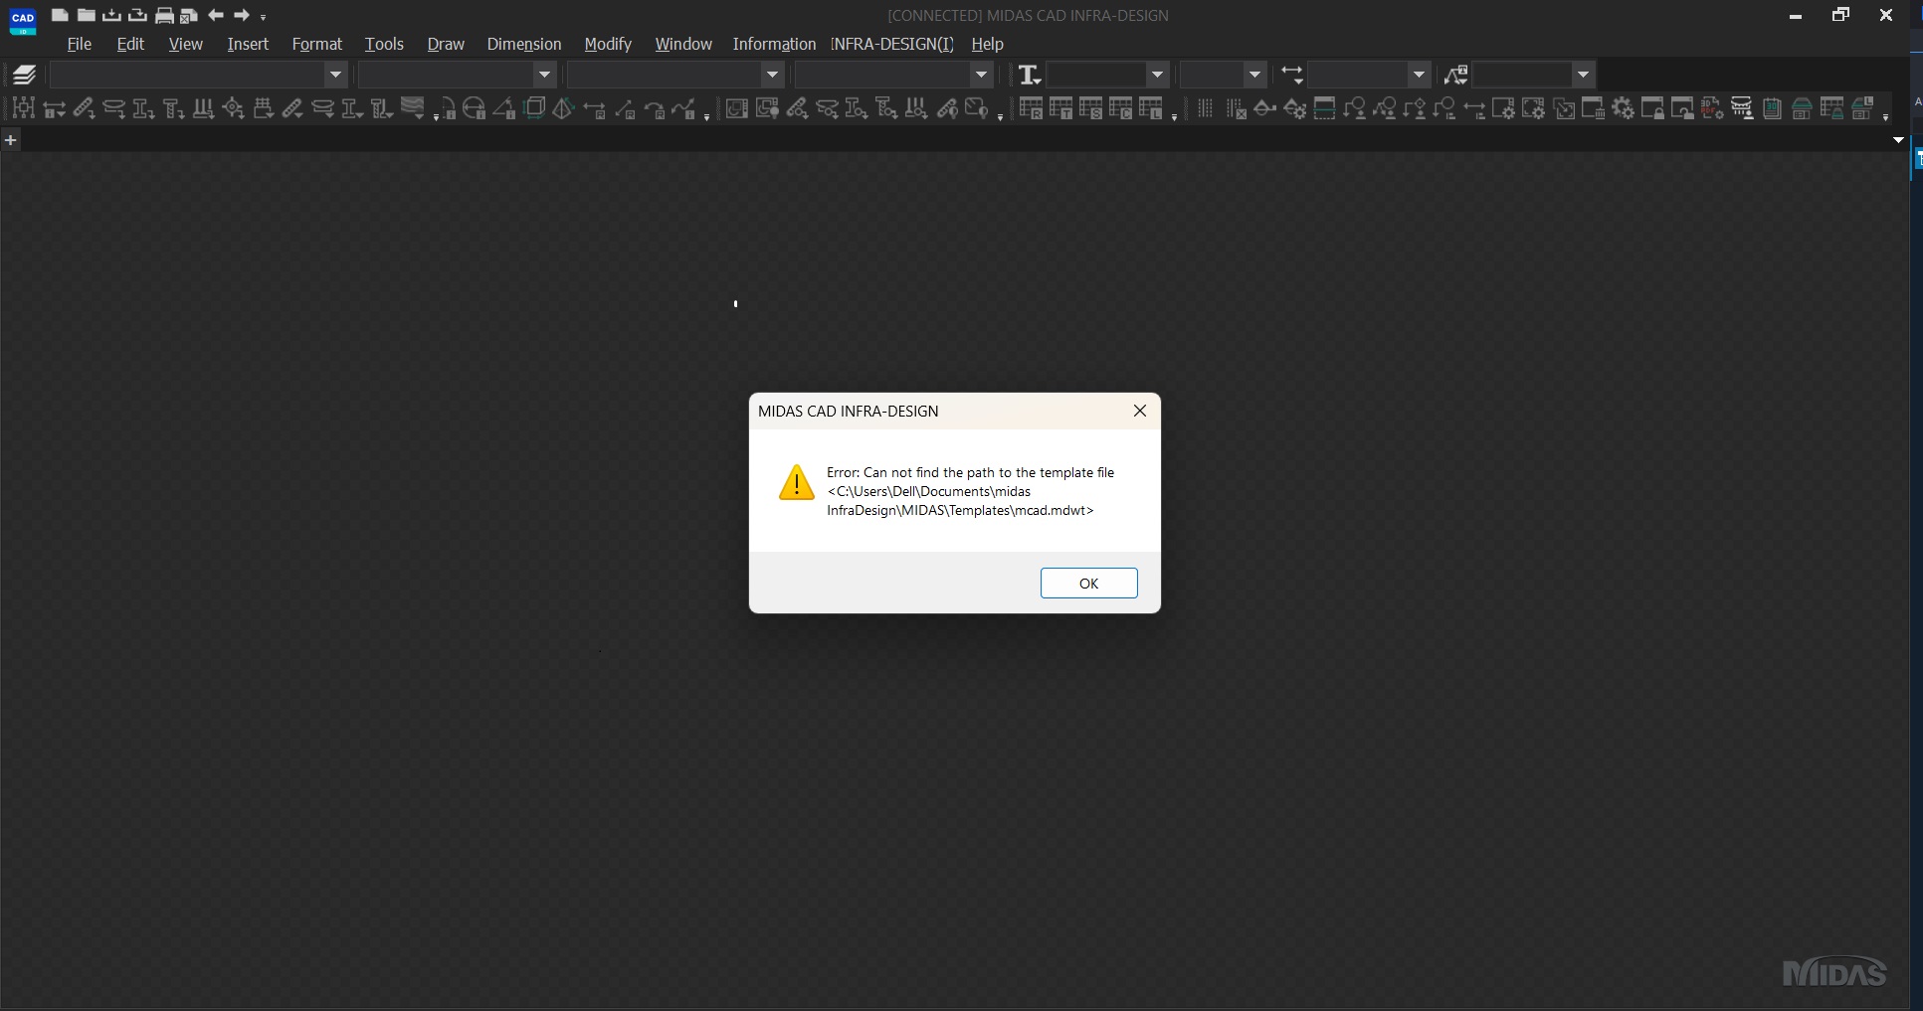Click the New file icon in quick access

[60, 15]
